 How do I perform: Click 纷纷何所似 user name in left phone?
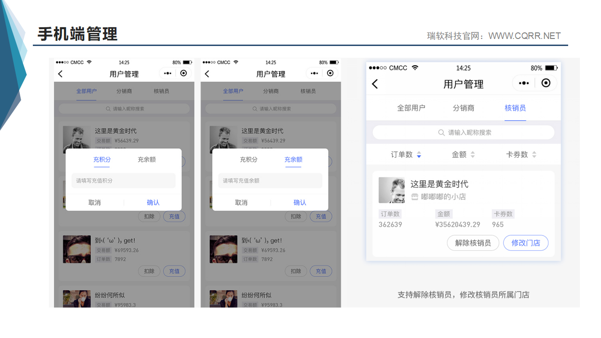pos(110,295)
